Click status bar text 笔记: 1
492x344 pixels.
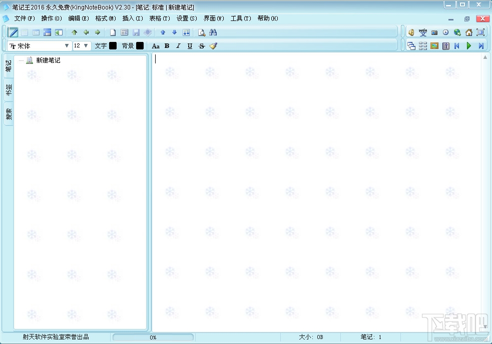point(371,337)
